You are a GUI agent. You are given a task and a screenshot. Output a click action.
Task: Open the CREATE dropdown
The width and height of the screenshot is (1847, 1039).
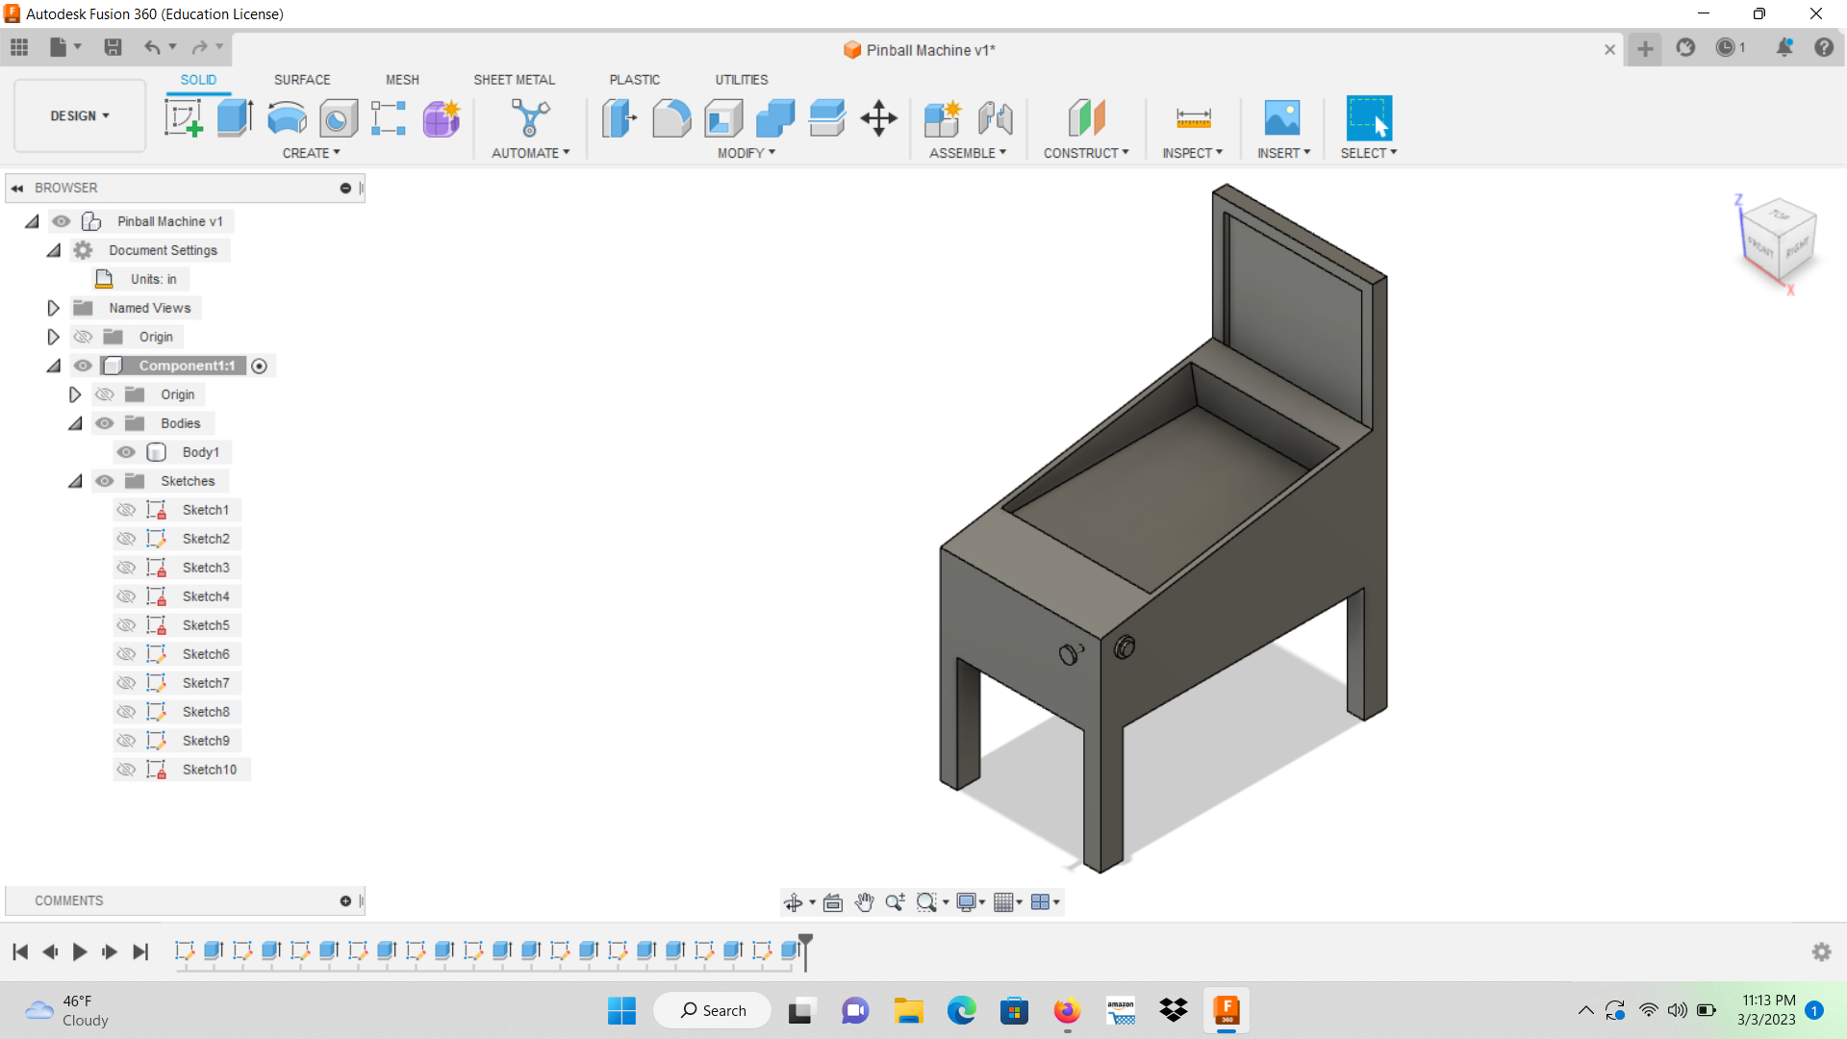(310, 152)
